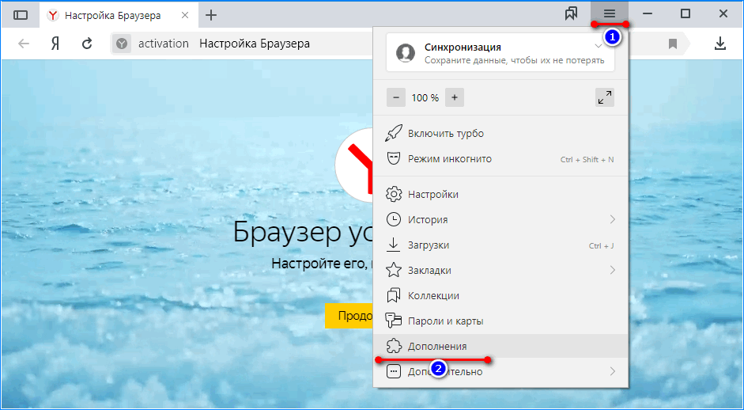Click the Дополнительно three-dots icon

(x=394, y=371)
